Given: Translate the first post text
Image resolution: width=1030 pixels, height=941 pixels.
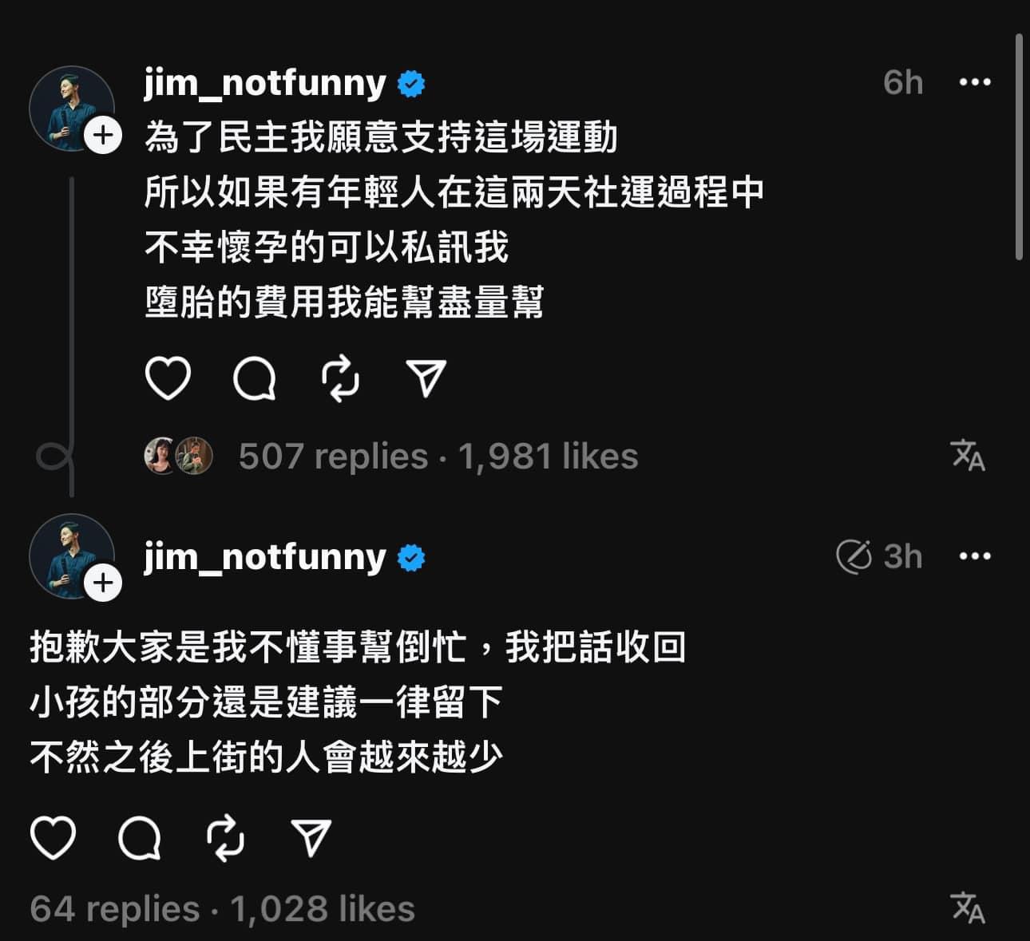Looking at the screenshot, I should tap(968, 456).
